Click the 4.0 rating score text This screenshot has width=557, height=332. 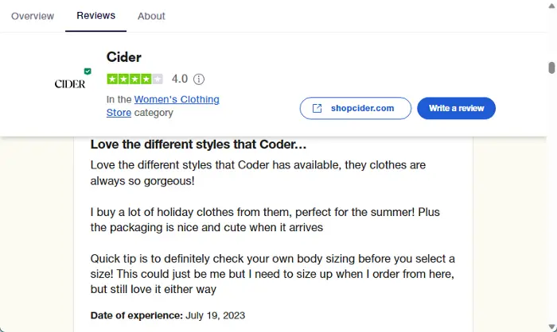pos(180,79)
